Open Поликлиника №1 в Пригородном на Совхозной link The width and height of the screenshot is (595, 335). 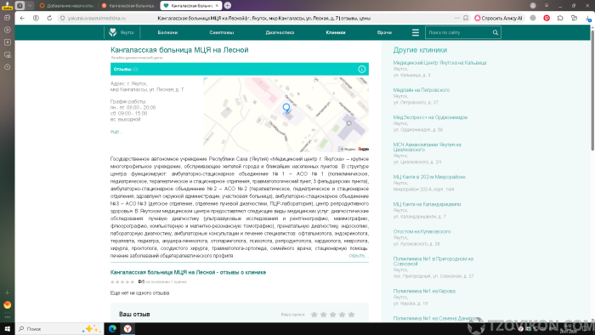[x=433, y=261]
